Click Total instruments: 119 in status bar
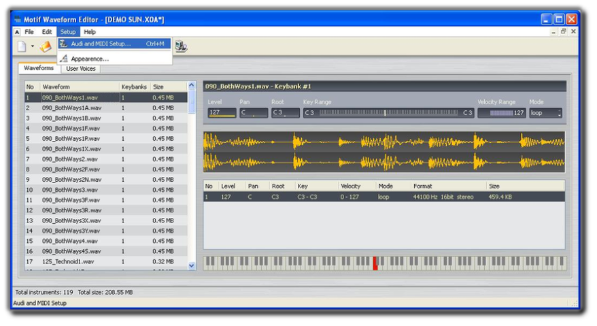 (44, 293)
